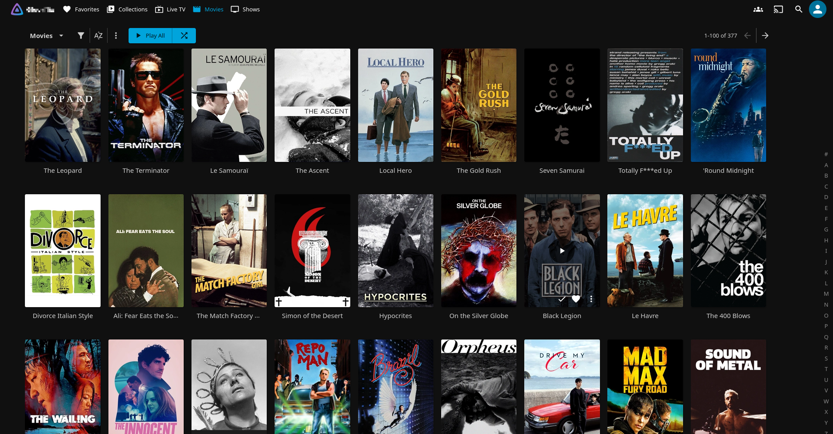Open The Wailing poster
This screenshot has width=833, height=434.
(63, 387)
